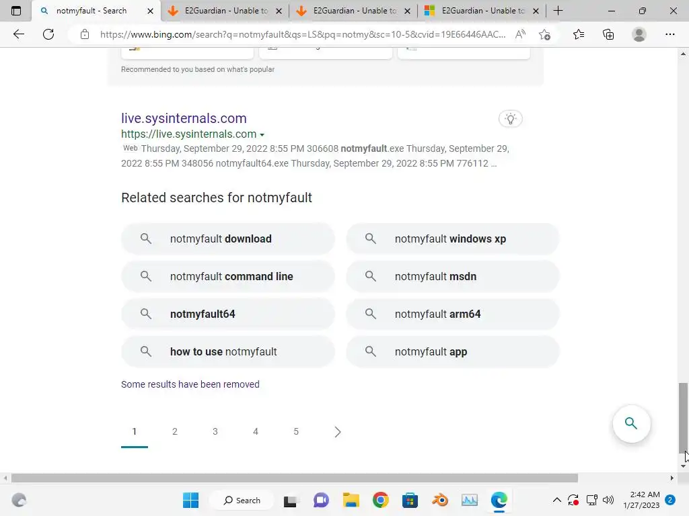Click Some results have been removed

(x=190, y=384)
